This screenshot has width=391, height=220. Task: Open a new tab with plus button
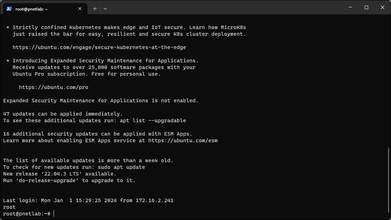pos(95,9)
